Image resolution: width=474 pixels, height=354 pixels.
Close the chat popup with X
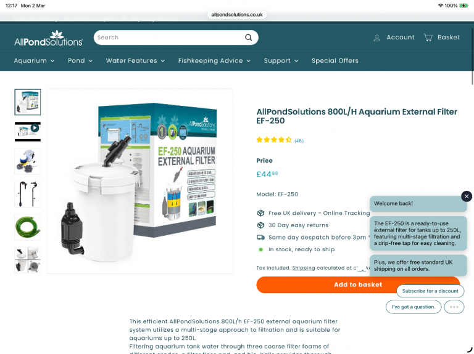point(467,196)
